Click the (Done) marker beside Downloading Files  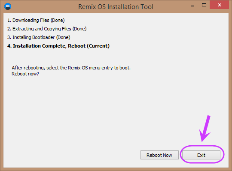58,20
